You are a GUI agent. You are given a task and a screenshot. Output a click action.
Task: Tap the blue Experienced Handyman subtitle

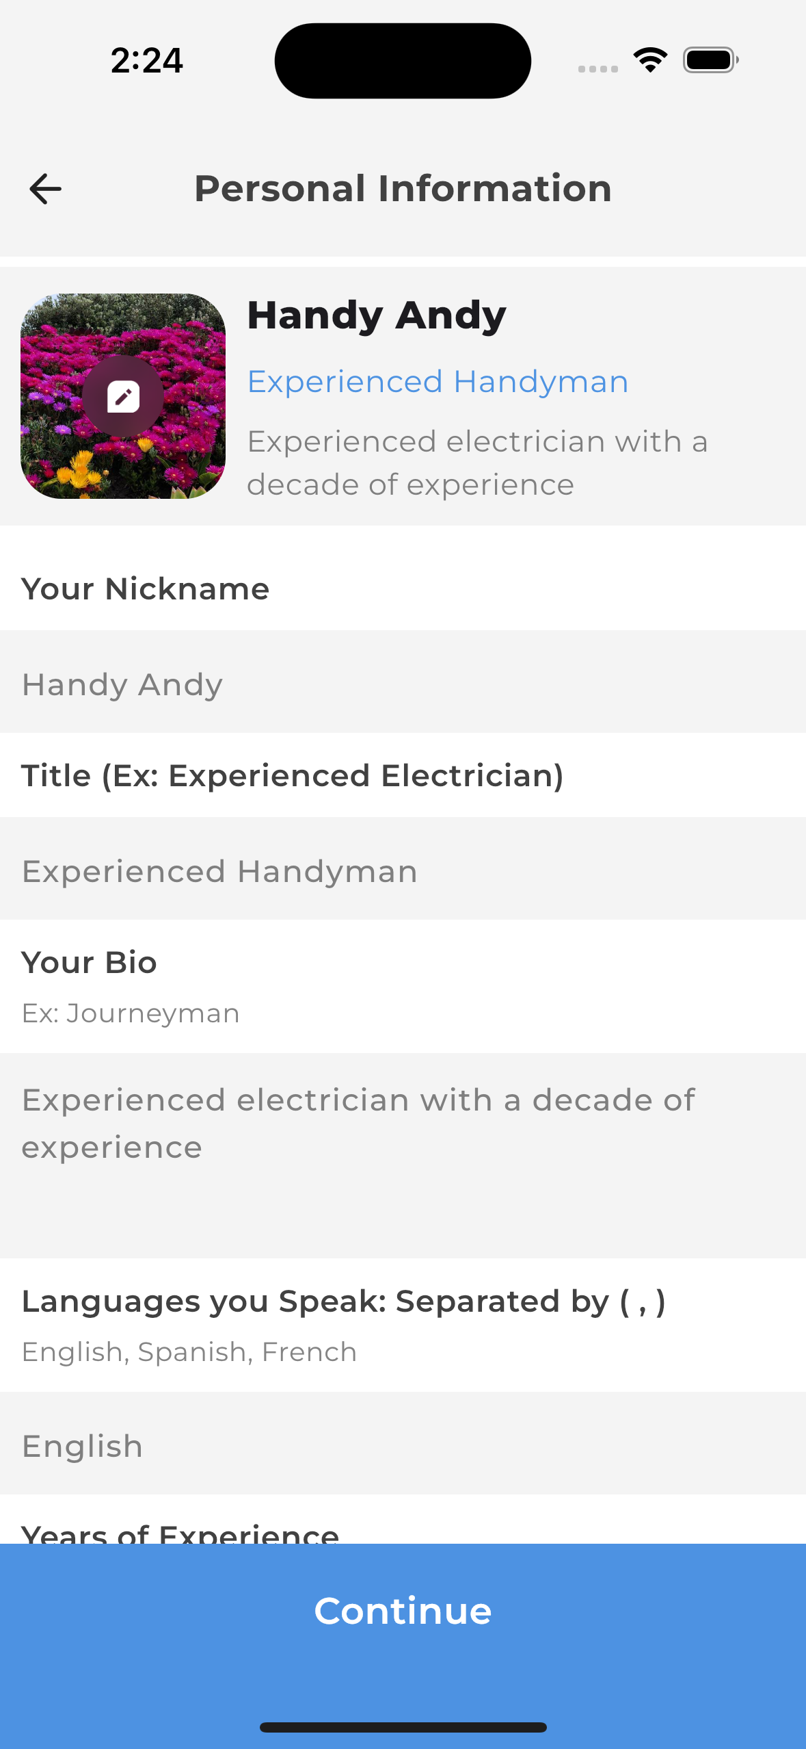[x=438, y=382]
